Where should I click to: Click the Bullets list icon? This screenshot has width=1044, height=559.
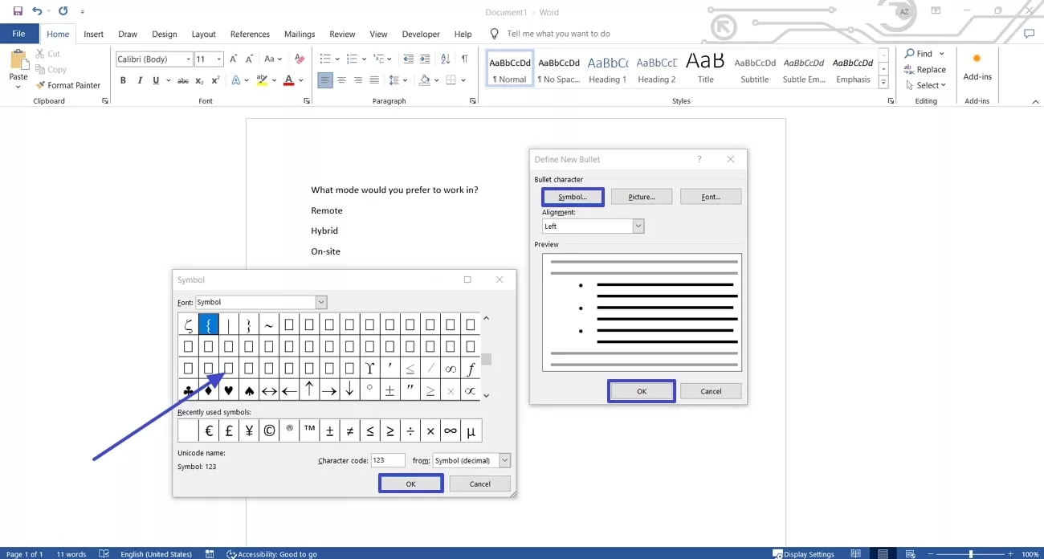(325, 59)
